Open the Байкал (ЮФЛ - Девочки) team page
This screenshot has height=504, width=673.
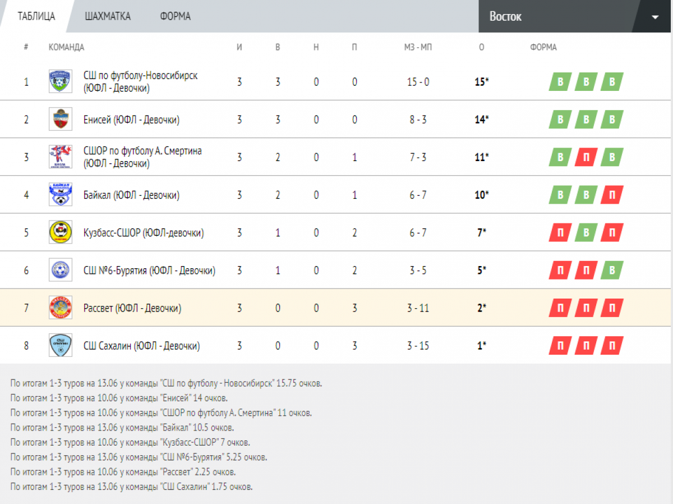(131, 195)
